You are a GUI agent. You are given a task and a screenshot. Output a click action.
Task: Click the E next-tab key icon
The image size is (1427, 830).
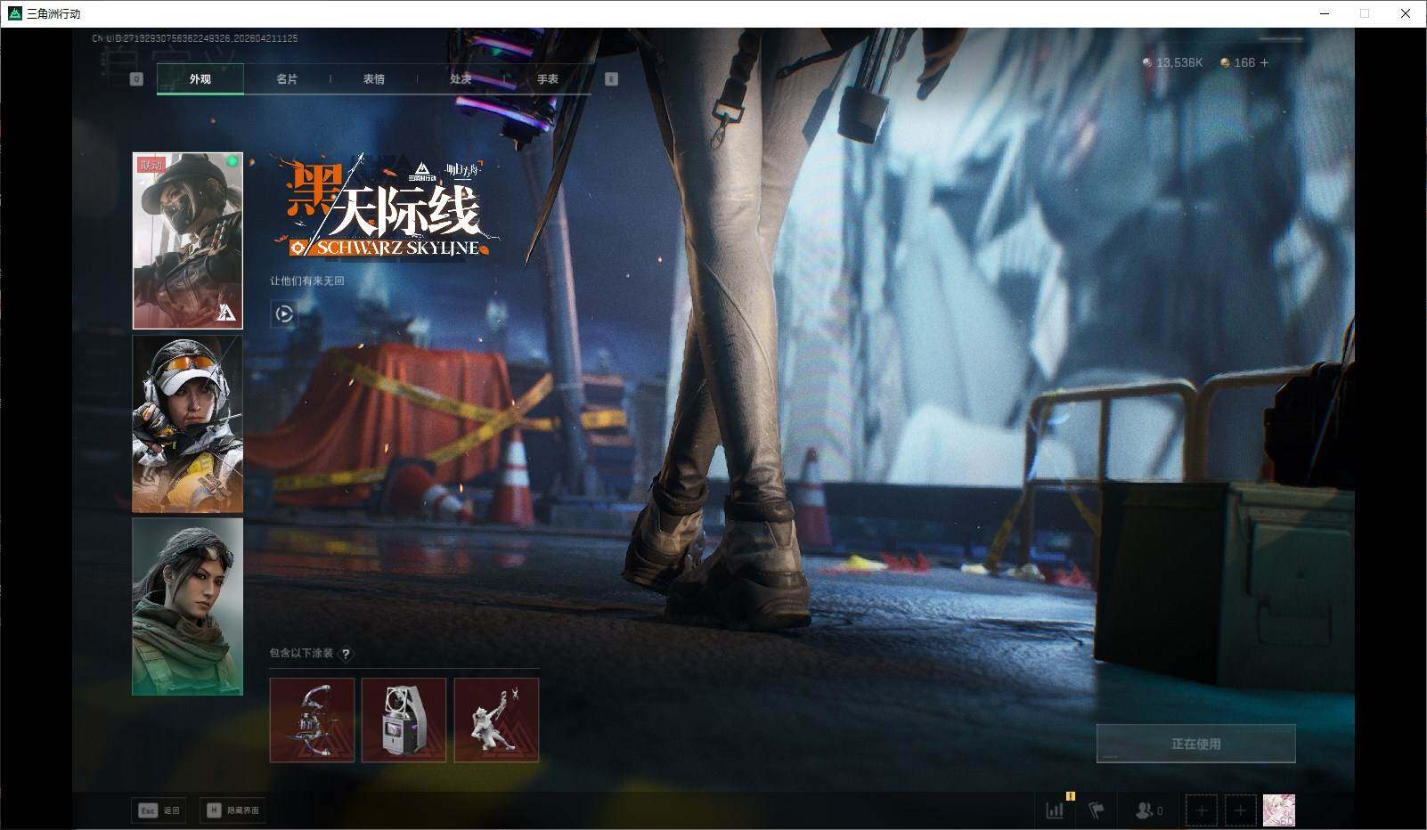(611, 79)
